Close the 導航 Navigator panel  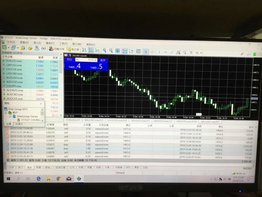click(41, 104)
